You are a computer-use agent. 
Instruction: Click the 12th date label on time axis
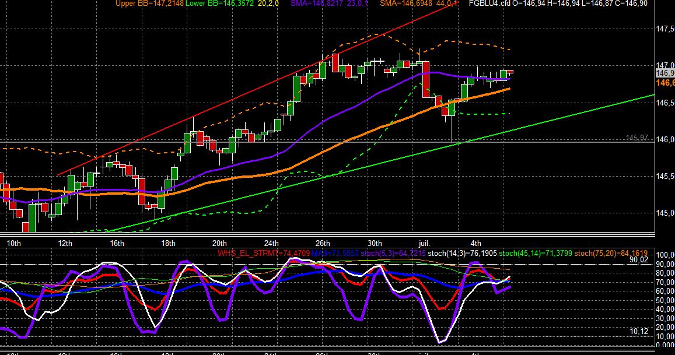click(x=65, y=243)
